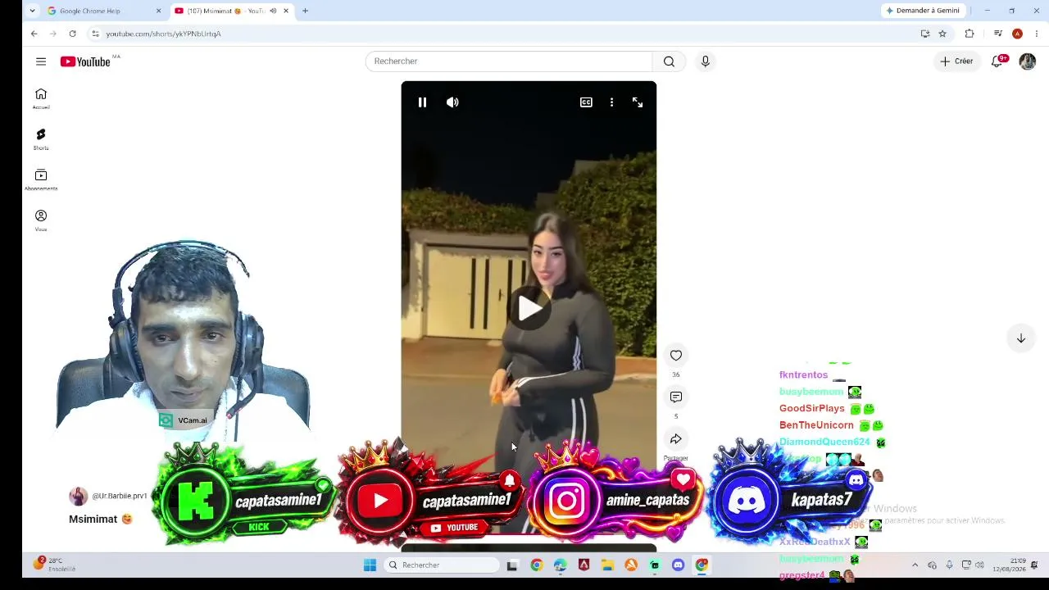
Task: Open YouTube notifications bell
Action: pyautogui.click(x=997, y=61)
